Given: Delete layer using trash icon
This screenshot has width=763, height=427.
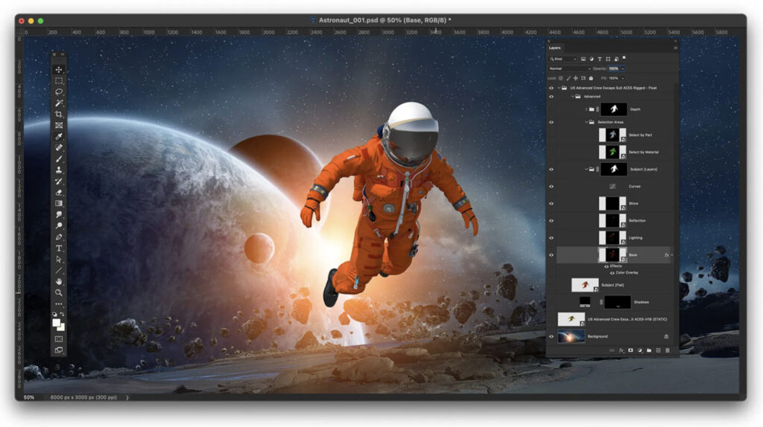Looking at the screenshot, I should pos(668,350).
